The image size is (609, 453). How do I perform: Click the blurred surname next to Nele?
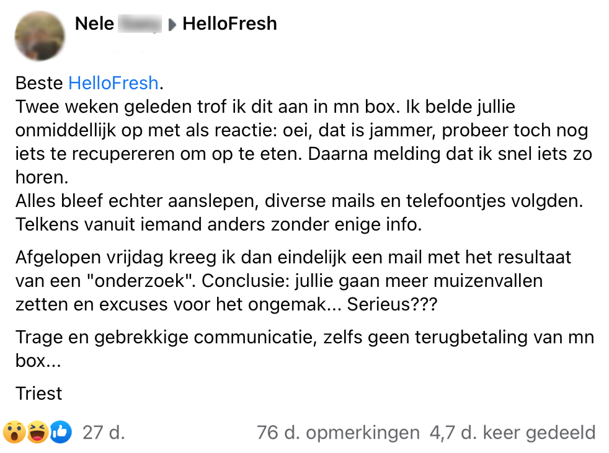139,25
